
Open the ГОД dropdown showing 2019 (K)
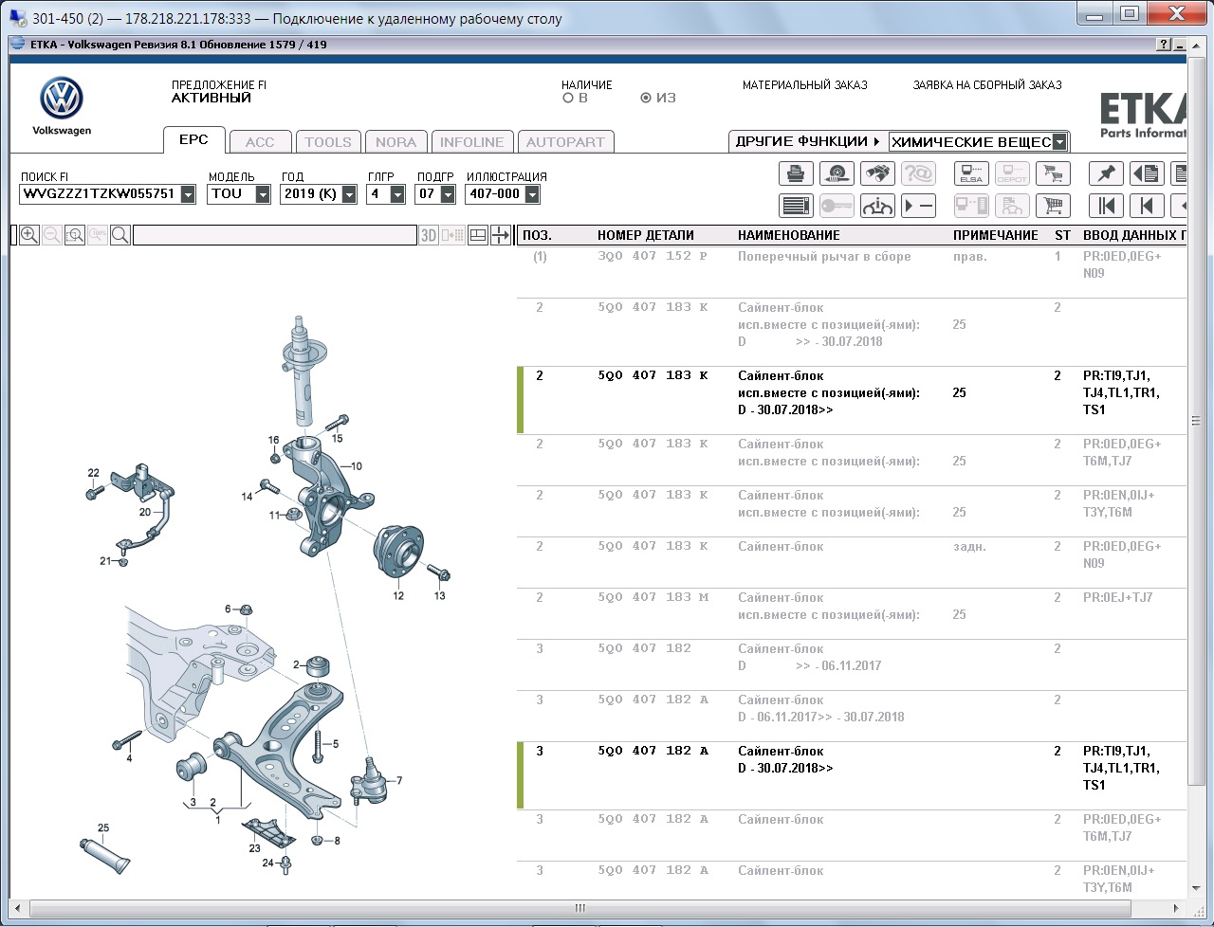coord(349,194)
